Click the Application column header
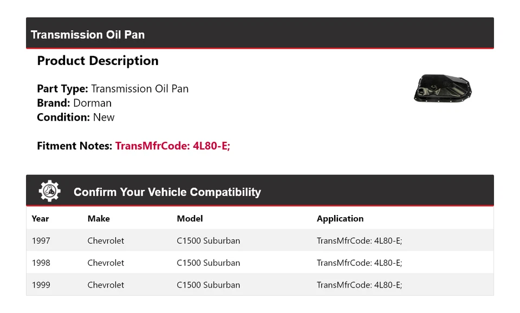Screen dimensions: 520x313 (x=340, y=219)
